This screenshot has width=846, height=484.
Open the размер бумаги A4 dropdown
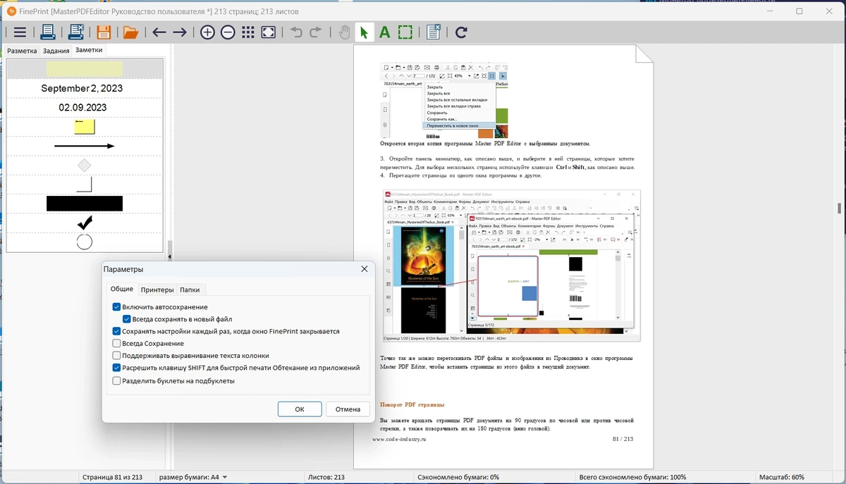tap(193, 477)
